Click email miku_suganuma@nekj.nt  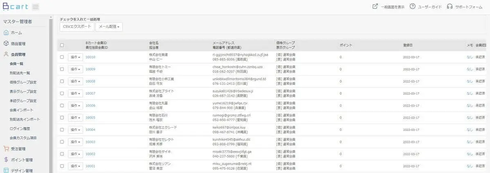tap(232, 164)
